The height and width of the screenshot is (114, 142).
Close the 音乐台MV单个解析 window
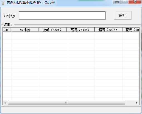[x=135, y=2]
